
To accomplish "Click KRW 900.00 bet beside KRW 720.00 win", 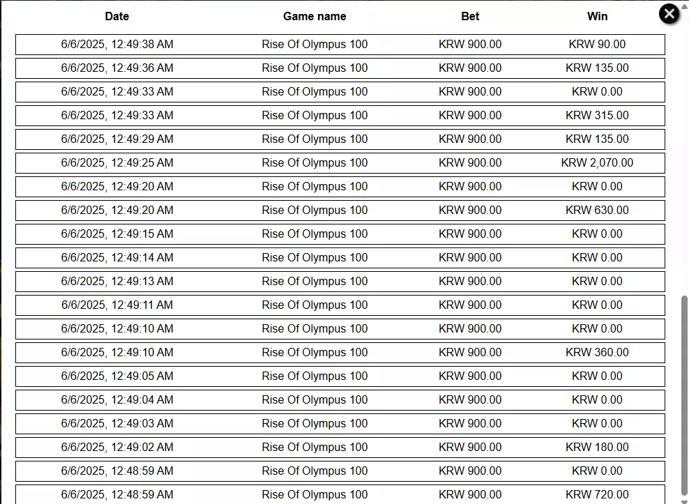I will click(x=470, y=495).
